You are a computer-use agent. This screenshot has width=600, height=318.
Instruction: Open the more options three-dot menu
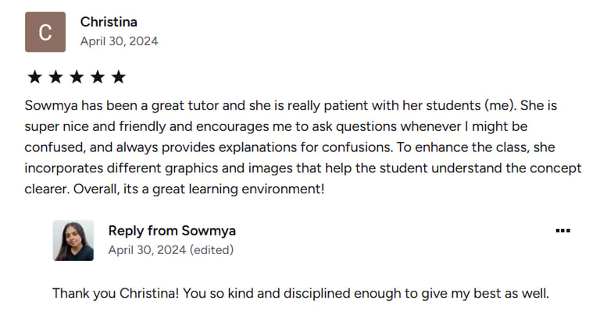click(x=562, y=231)
